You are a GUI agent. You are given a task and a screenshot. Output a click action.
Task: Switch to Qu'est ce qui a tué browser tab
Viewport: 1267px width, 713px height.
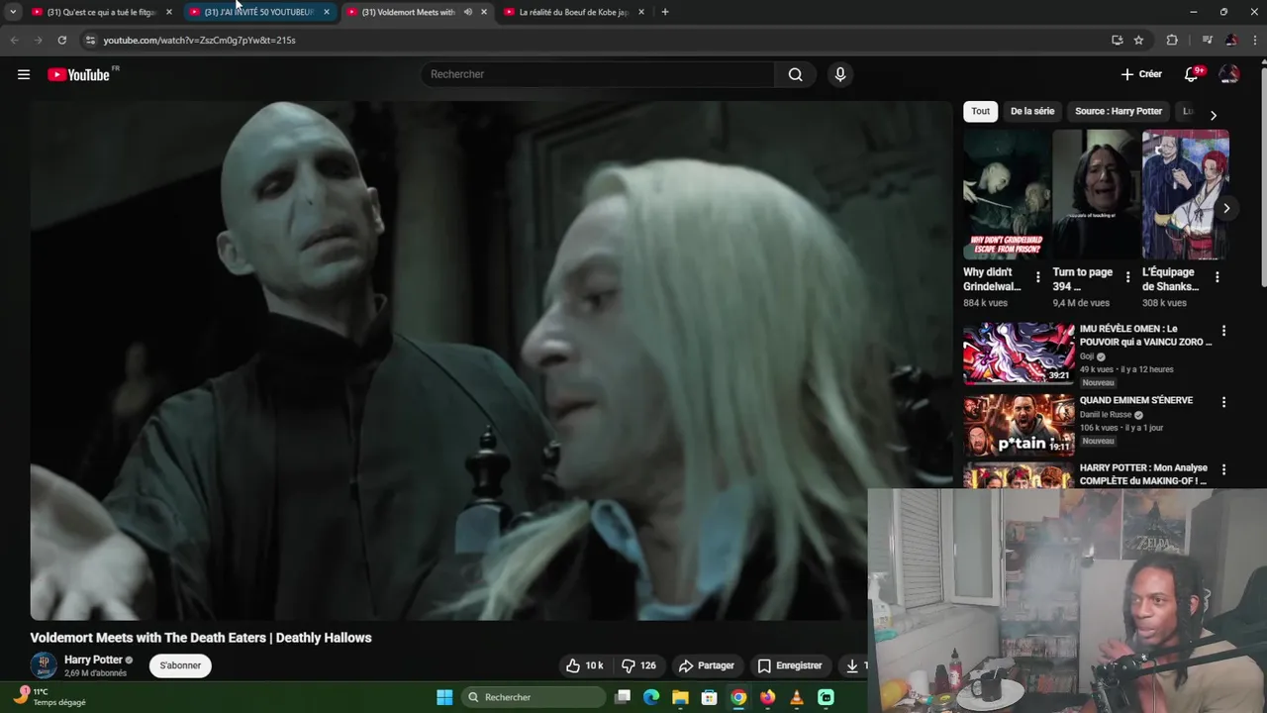click(100, 12)
